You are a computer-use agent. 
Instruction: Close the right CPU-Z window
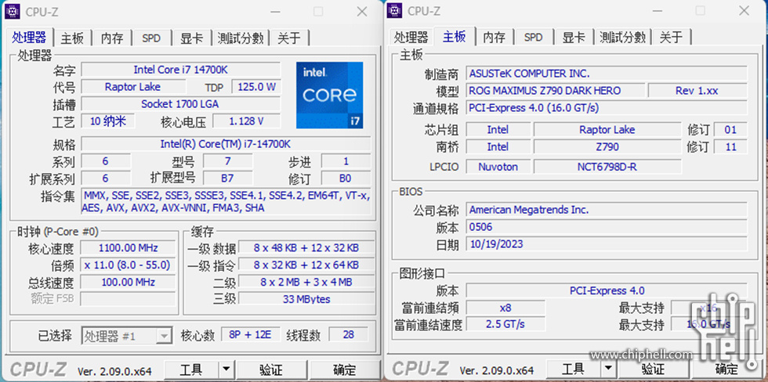coord(744,11)
